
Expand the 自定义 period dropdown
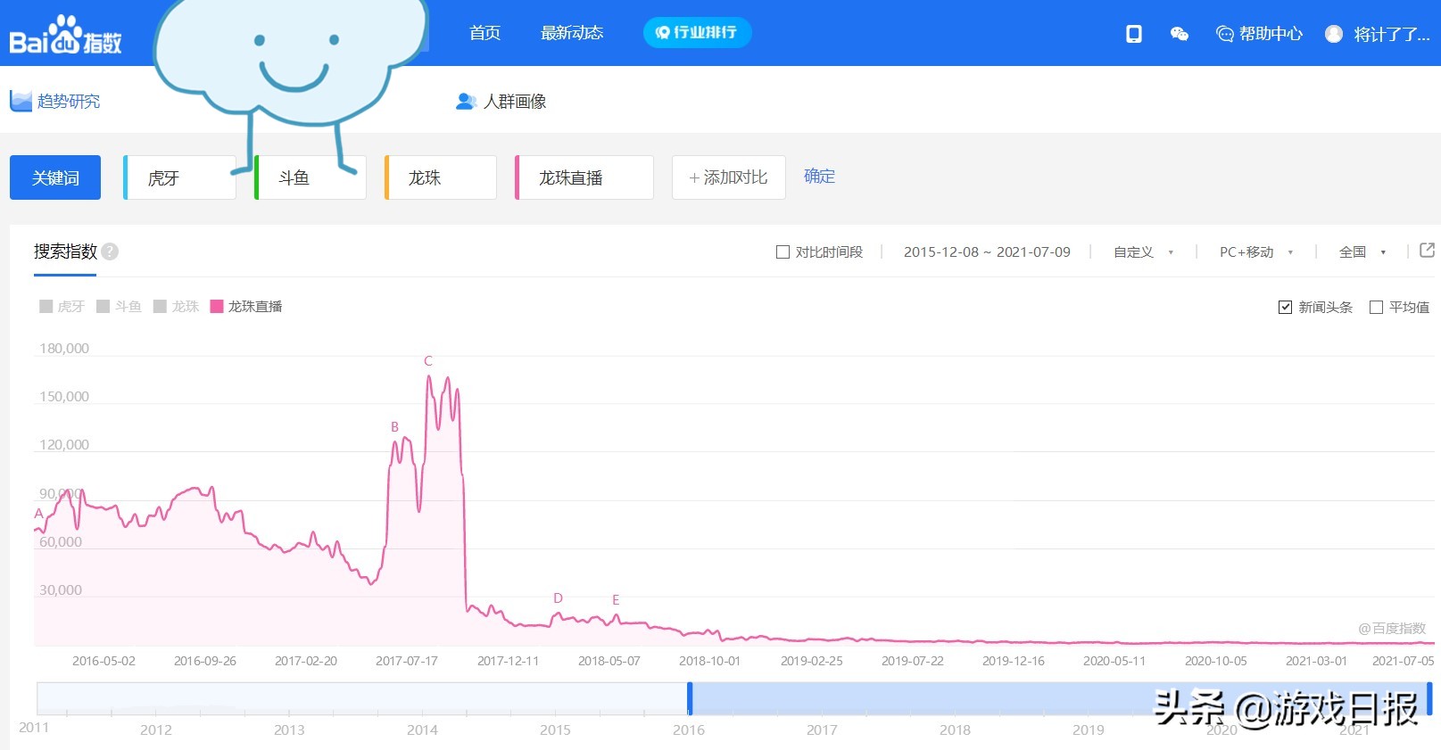pyautogui.click(x=1142, y=252)
